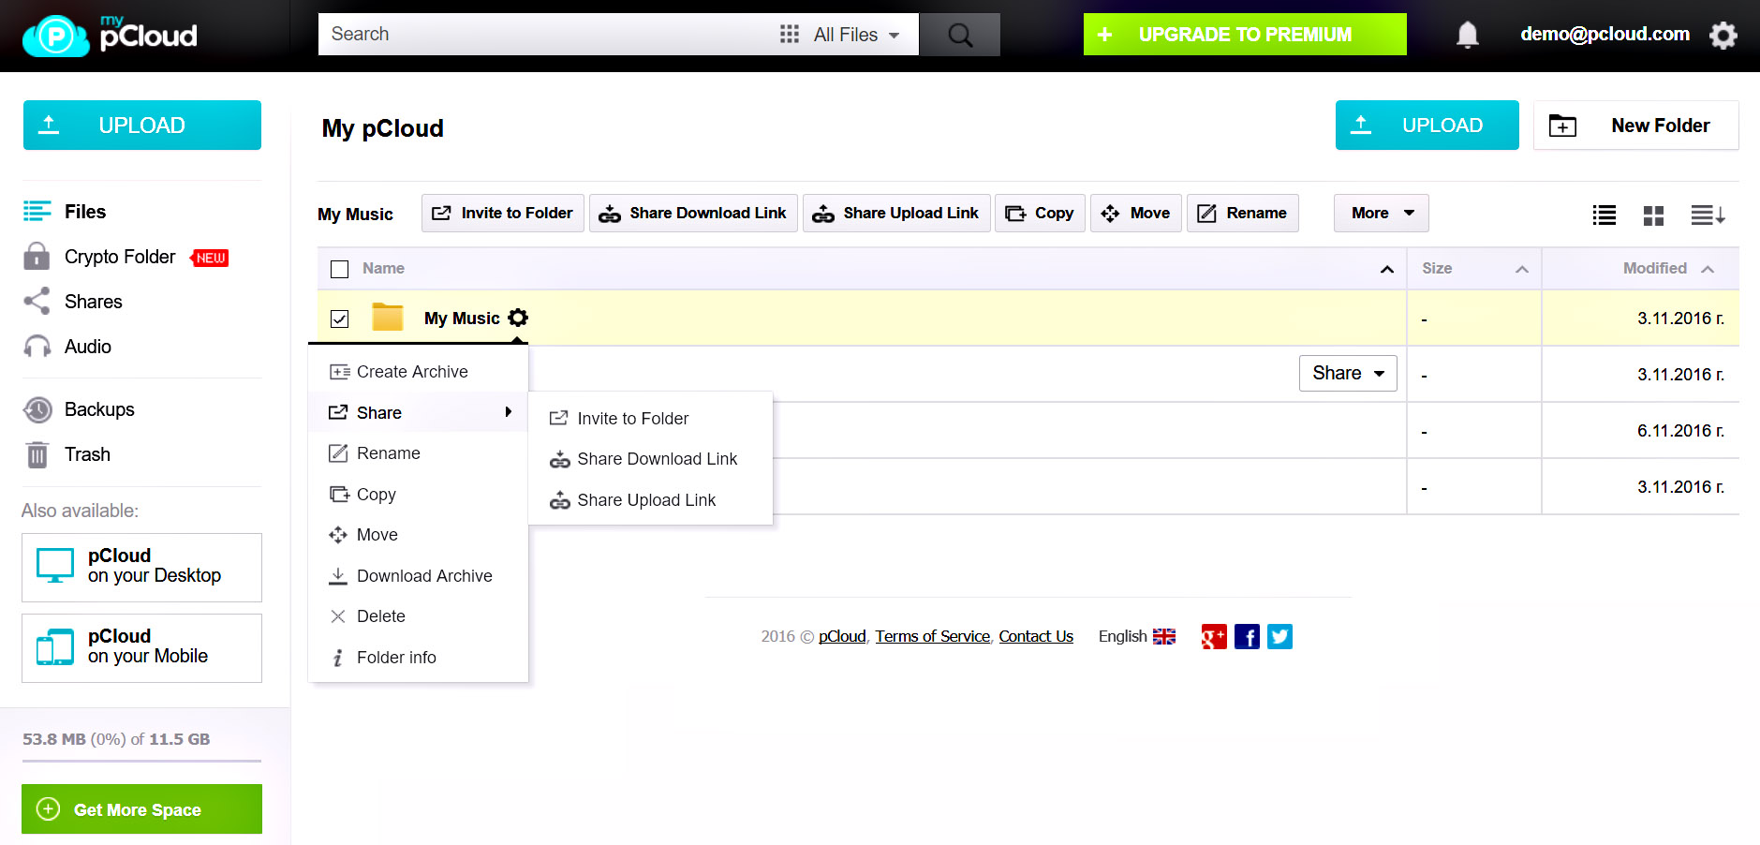Create a New Folder
1760x845 pixels.
click(x=1635, y=125)
